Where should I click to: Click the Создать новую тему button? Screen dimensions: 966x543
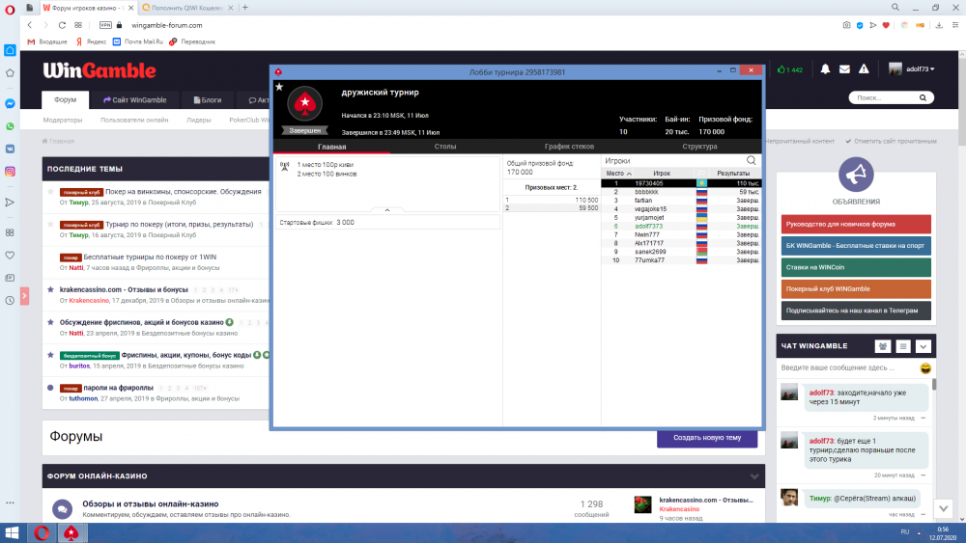(x=706, y=437)
